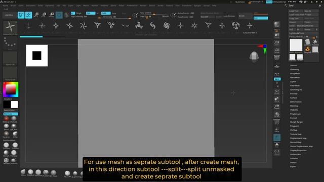Click the Zoom canvas icon
The image size is (324, 182).
tap(277, 43)
